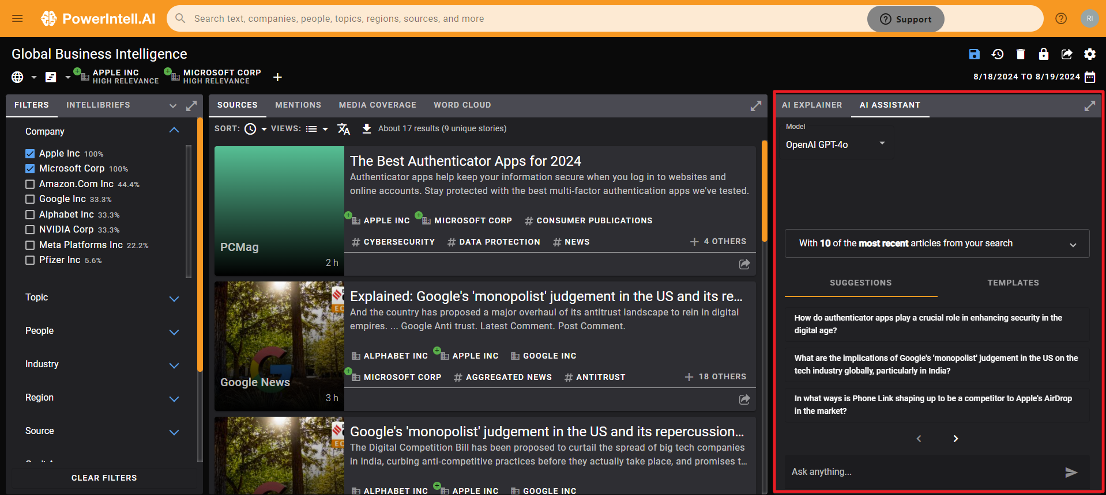Expand the People filter section
Screen dimensions: 1106x495
[x=174, y=332]
